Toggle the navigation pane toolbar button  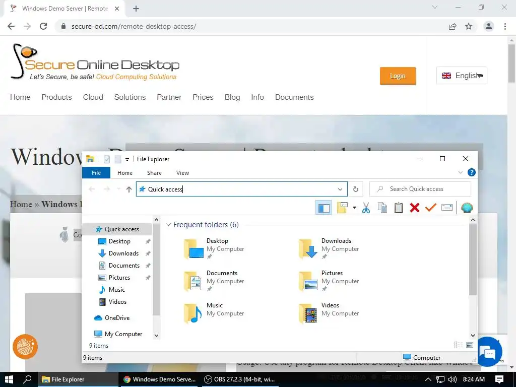tap(324, 208)
